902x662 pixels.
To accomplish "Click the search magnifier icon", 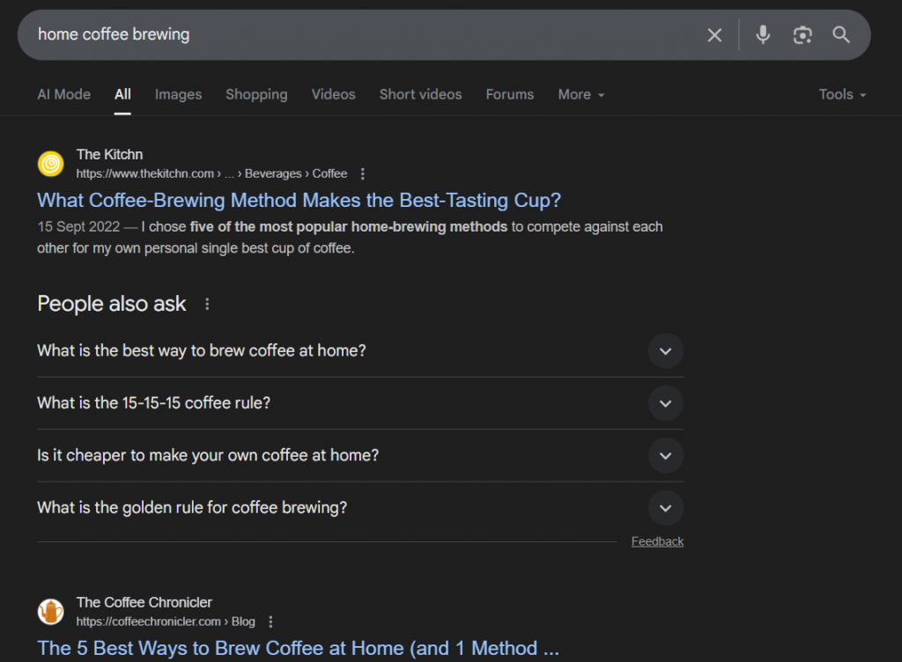I will coord(840,34).
